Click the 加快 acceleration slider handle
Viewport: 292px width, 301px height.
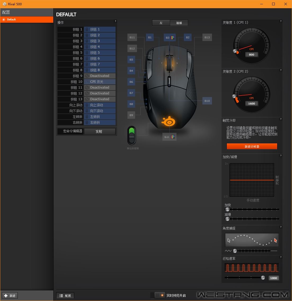pos(227,209)
